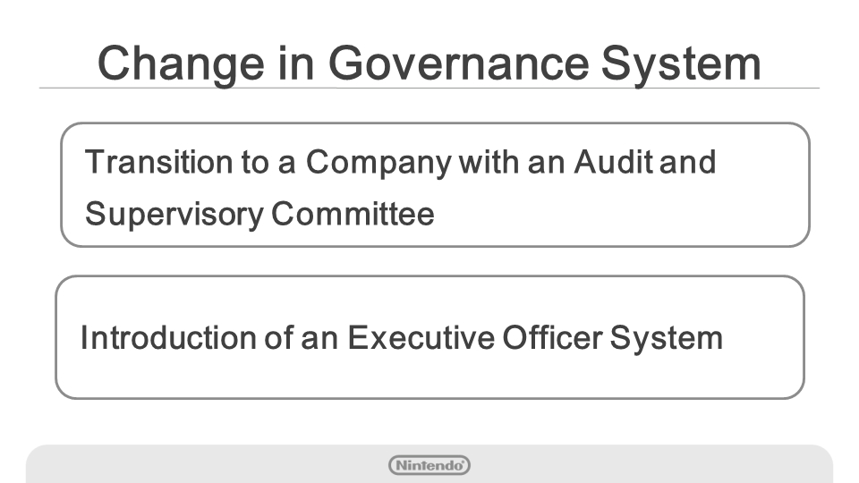
Task: Click the word "Executive" in the second box
Action: coord(421,338)
